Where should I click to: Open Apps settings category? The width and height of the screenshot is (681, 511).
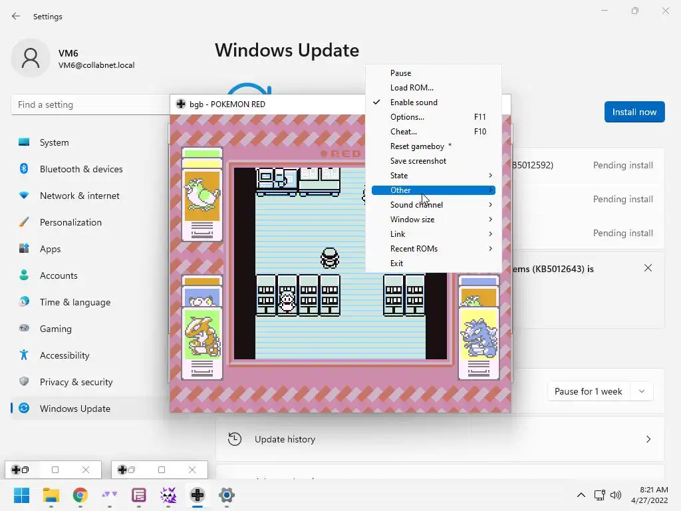[89, 249]
